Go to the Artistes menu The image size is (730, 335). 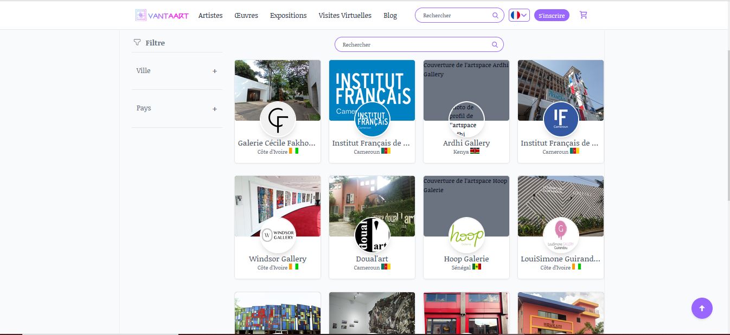click(x=210, y=15)
